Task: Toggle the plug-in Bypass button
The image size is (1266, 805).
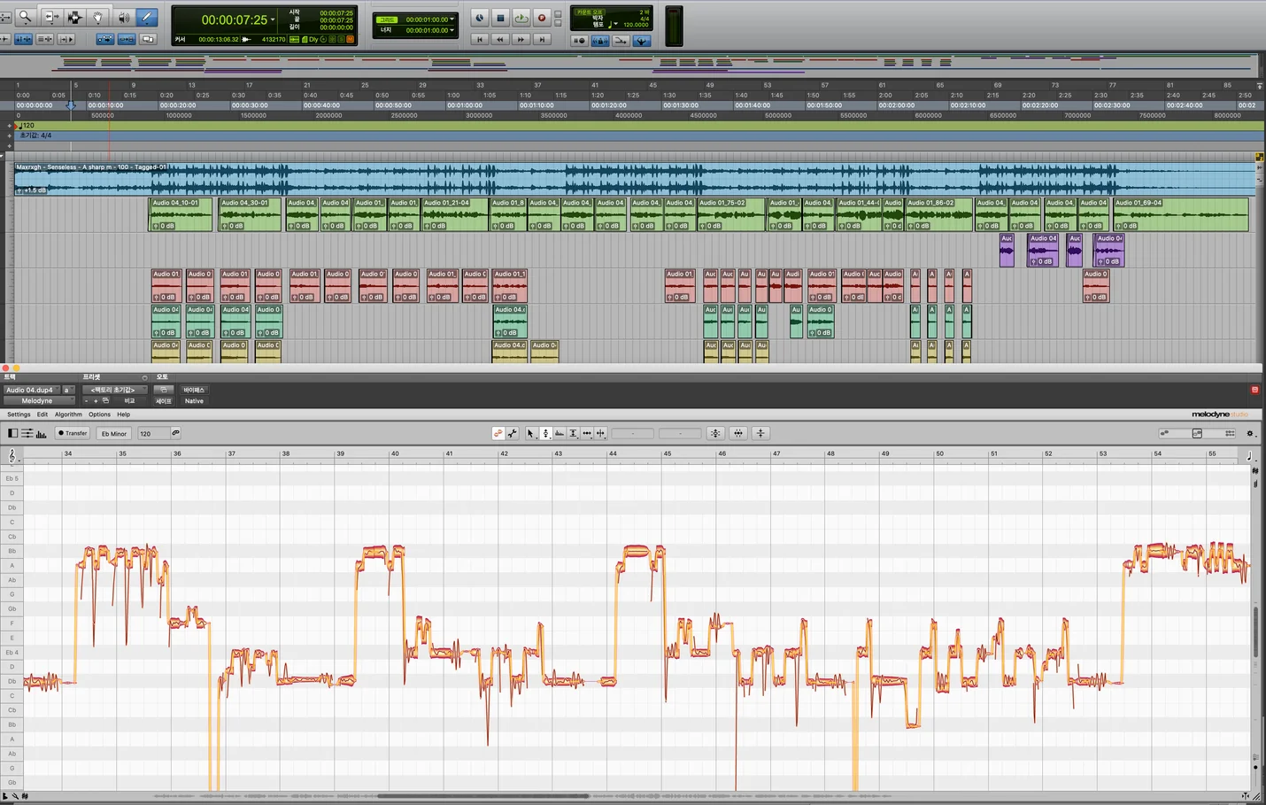Action: click(194, 390)
